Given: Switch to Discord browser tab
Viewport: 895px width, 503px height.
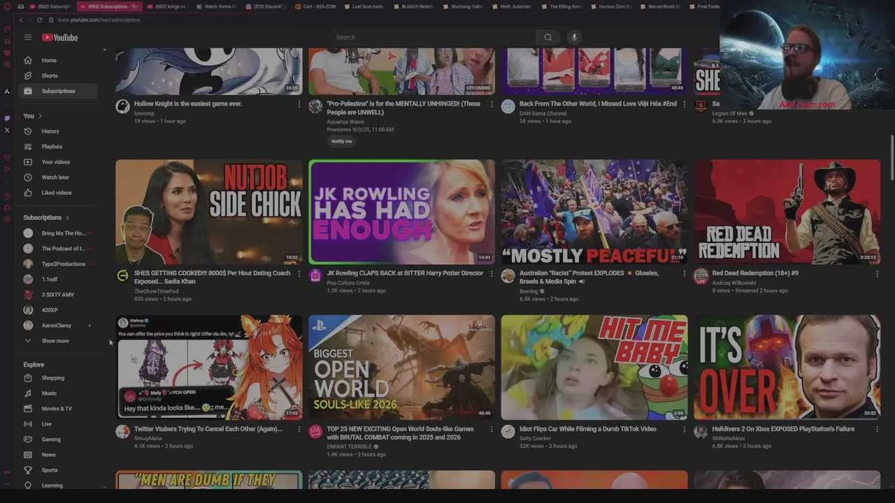Looking at the screenshot, I should coord(266,6).
